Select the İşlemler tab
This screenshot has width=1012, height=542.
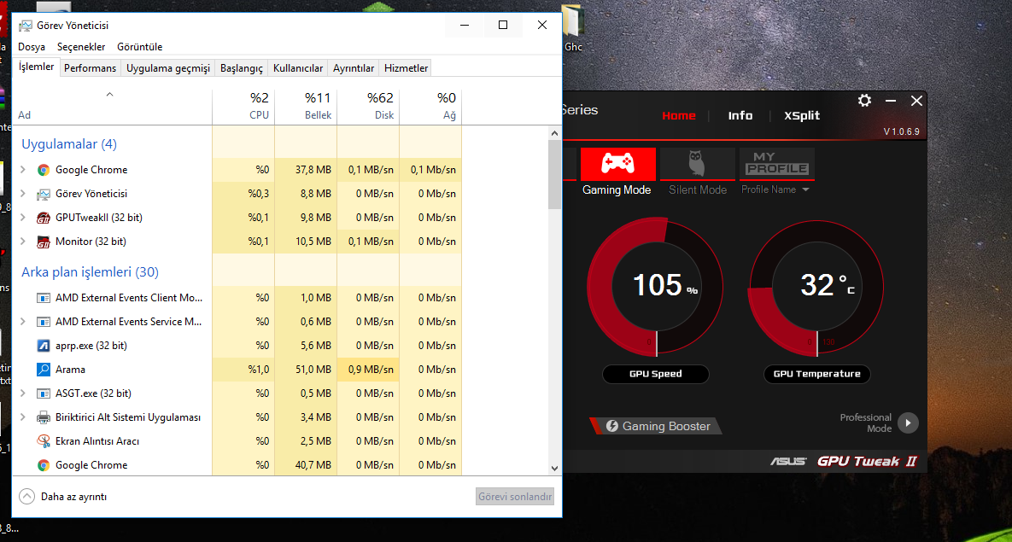(x=36, y=67)
